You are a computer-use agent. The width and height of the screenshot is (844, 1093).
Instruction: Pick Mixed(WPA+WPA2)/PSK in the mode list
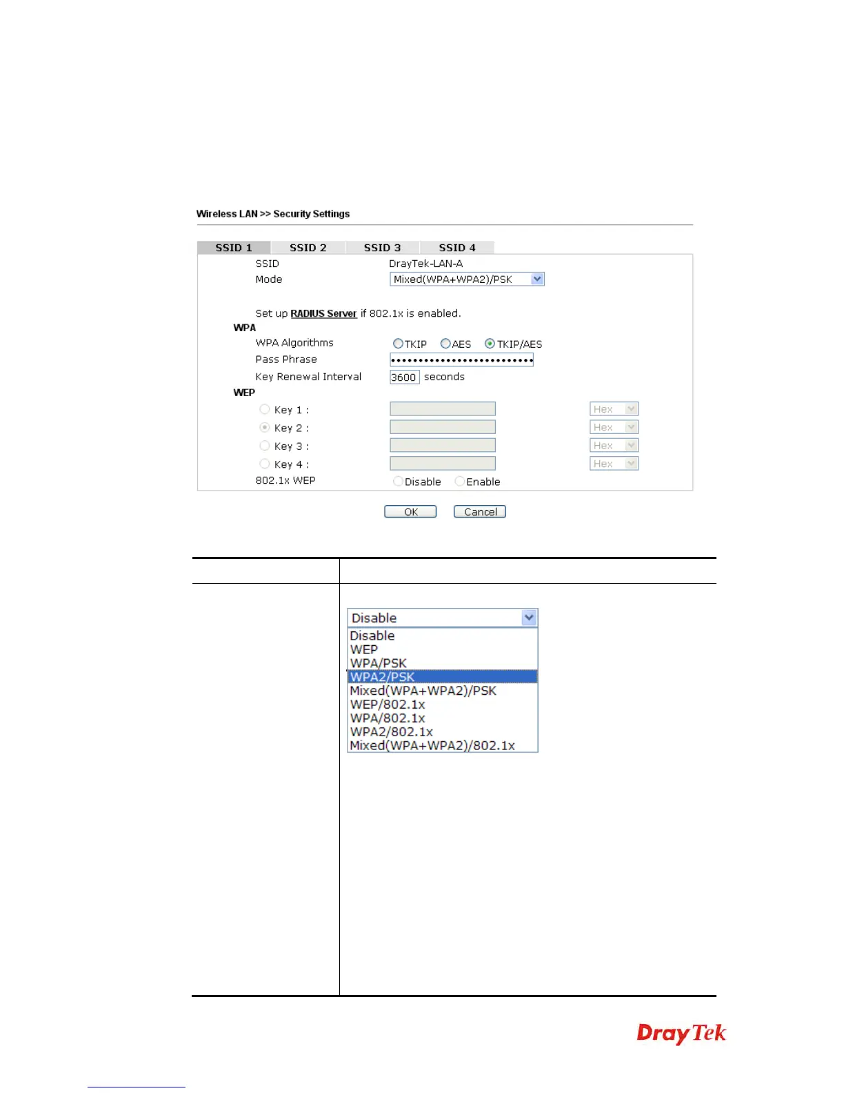tap(442, 691)
